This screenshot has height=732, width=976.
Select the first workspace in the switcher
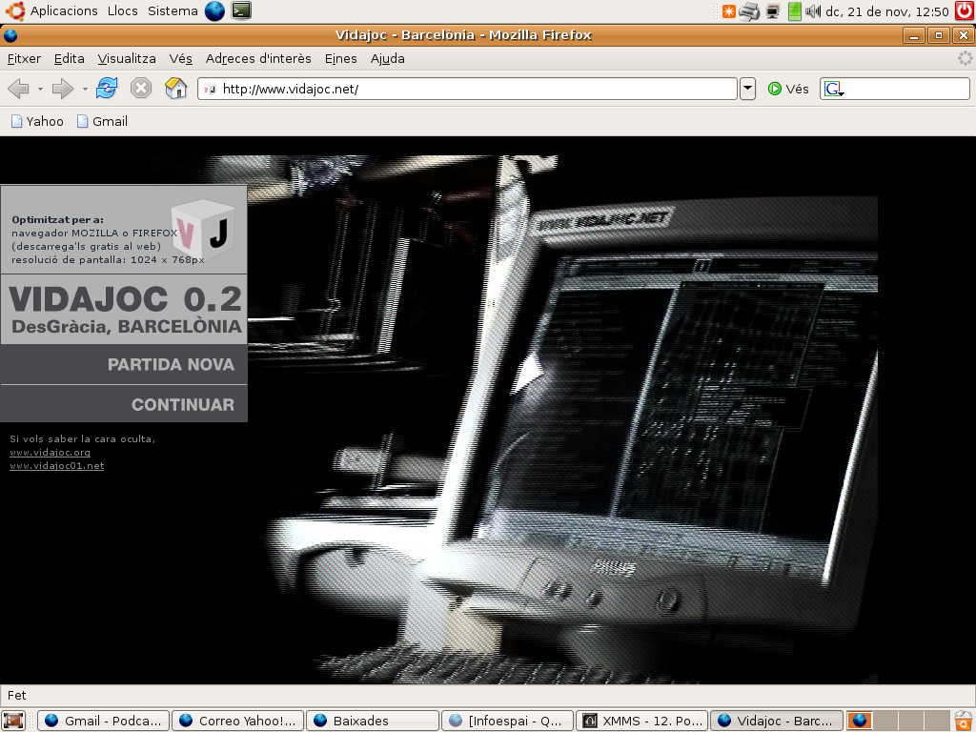coord(860,721)
